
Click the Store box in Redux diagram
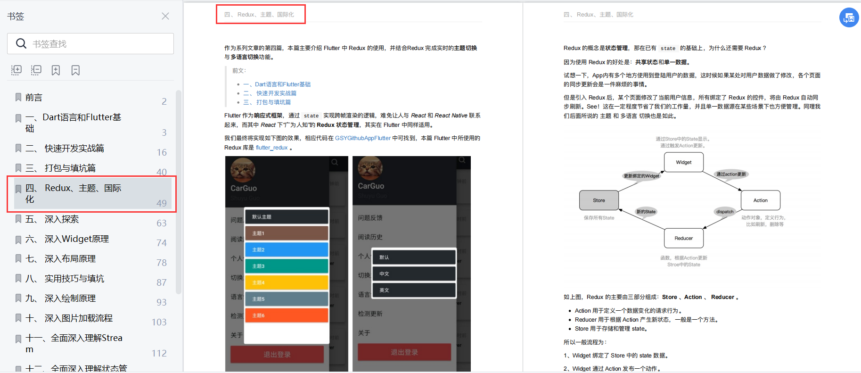pos(599,200)
